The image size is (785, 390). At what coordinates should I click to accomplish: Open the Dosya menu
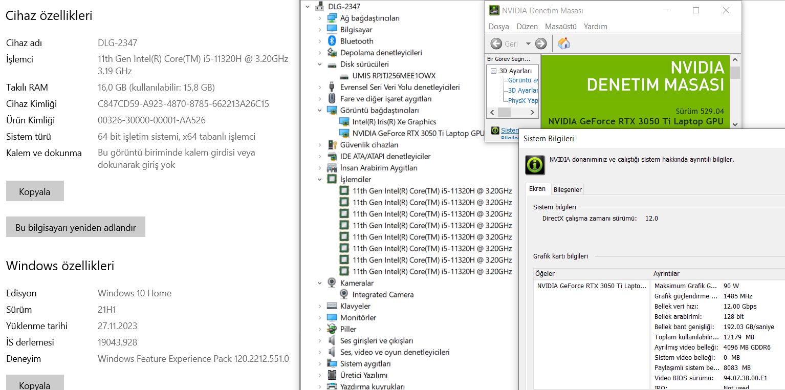coord(498,27)
